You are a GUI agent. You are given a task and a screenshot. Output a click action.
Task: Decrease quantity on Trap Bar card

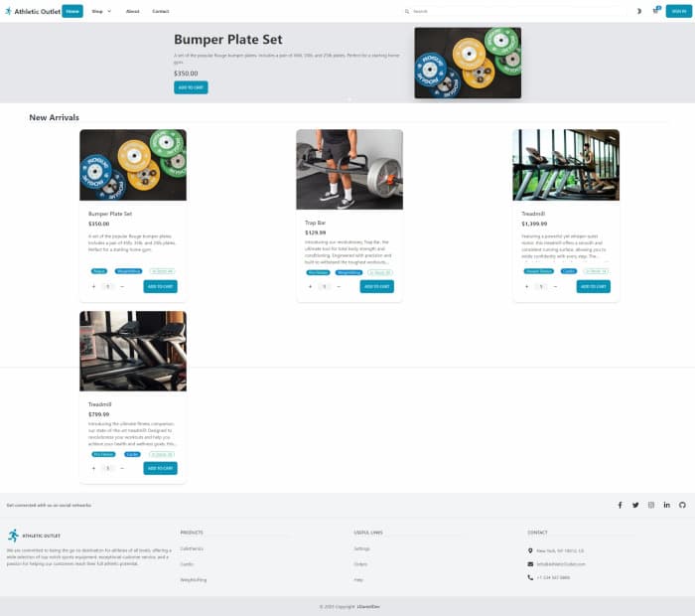pyautogui.click(x=339, y=286)
